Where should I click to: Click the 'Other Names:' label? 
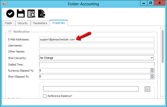click(16, 51)
